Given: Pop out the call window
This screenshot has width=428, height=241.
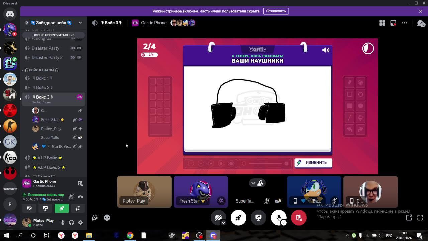Looking at the screenshot, I should tap(409, 218).
